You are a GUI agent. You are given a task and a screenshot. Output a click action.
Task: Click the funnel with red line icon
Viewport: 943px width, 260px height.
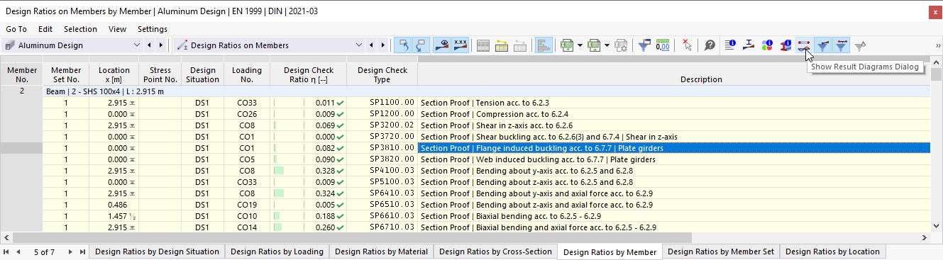841,45
